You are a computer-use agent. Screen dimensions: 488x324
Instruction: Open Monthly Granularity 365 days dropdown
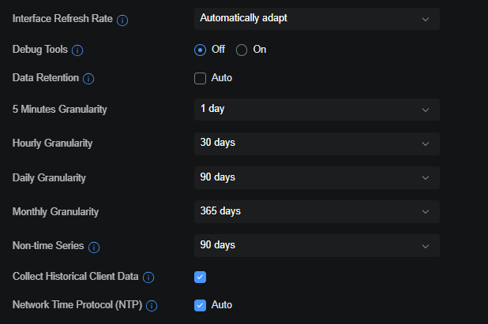pos(316,212)
